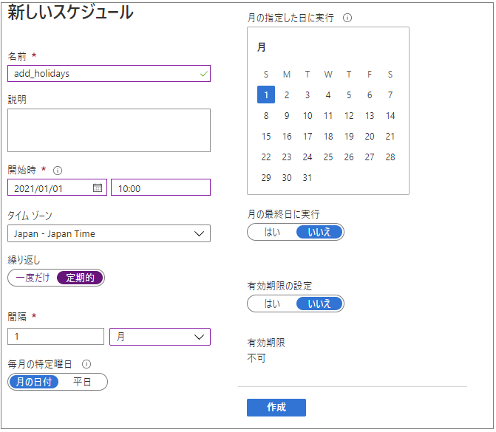Select day 8 in the month calendar
The image size is (496, 432).
point(266,115)
